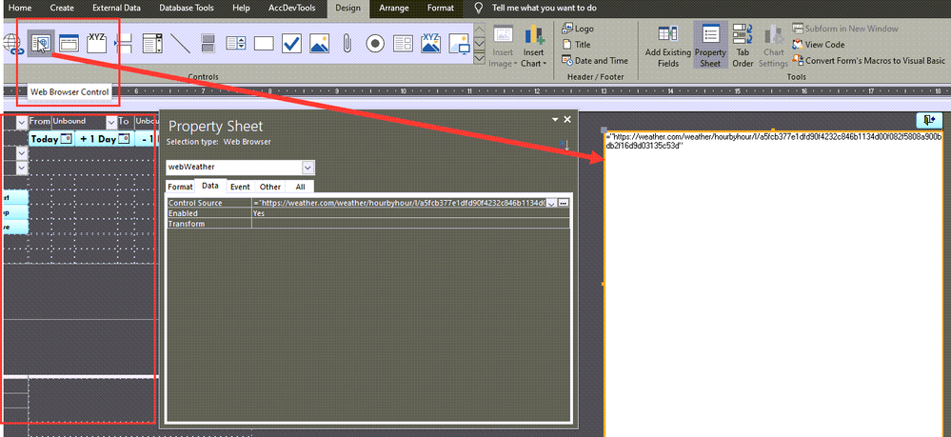Open the Control Source value dropdown arrow
951x437 pixels.
[551, 204]
